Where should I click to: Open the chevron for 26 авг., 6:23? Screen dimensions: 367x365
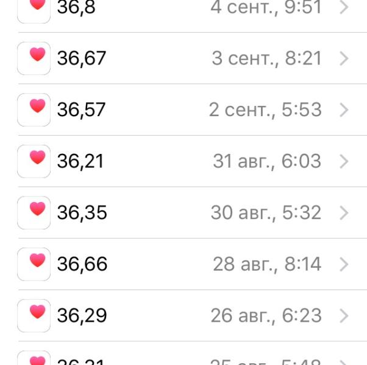pyautogui.click(x=344, y=316)
